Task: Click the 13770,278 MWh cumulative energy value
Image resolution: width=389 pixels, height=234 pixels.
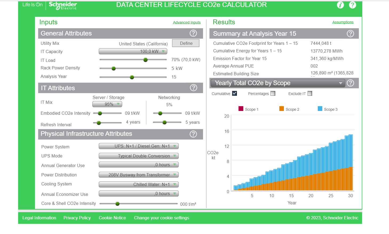Action: coord(327,51)
